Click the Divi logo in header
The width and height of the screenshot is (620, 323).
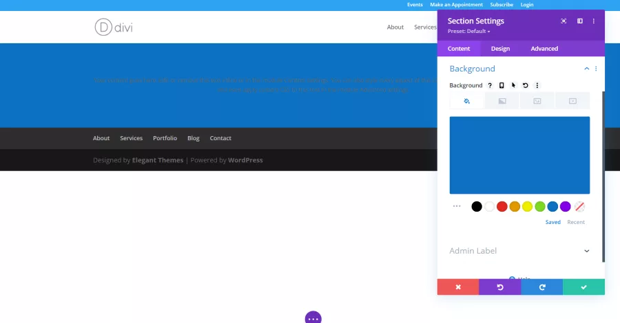click(114, 27)
